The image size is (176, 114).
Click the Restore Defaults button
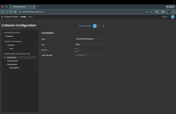click(x=85, y=26)
